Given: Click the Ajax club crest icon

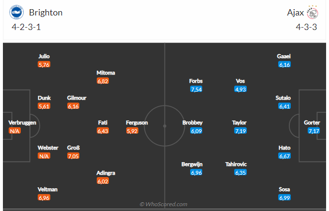Looking at the screenshot, I should pos(312,13).
